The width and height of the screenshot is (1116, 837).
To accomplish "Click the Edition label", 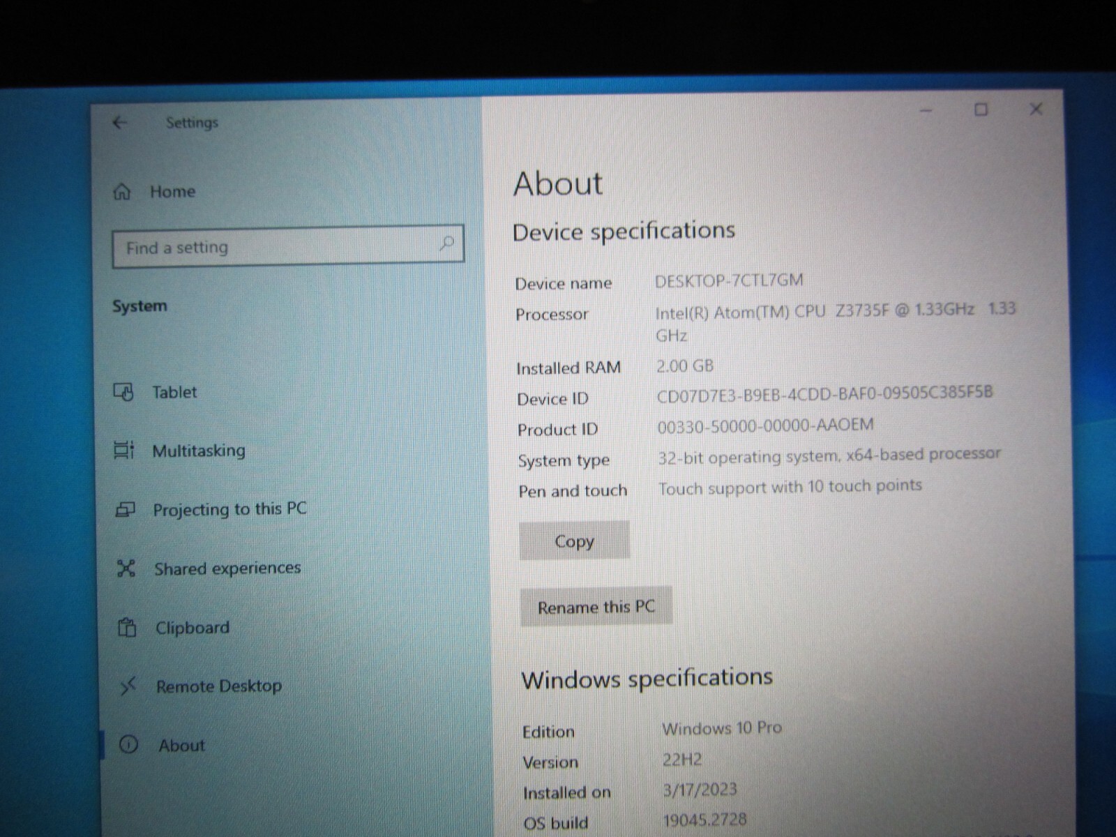I will 548,732.
